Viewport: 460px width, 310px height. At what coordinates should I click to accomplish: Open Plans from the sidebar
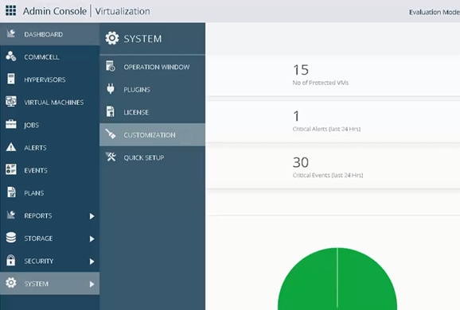[49, 193]
